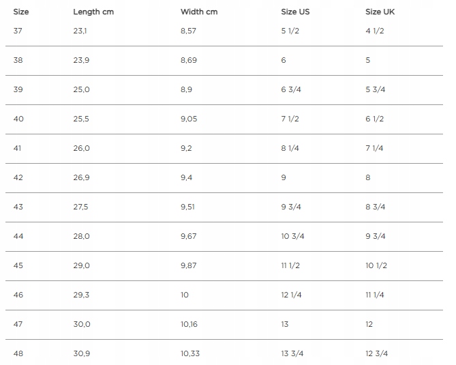Select size 37 in the table

point(18,31)
